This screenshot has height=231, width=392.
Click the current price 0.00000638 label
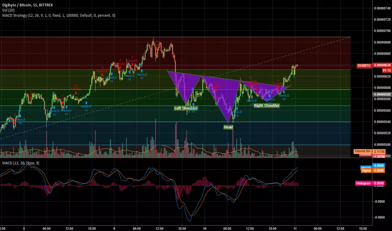point(382,65)
